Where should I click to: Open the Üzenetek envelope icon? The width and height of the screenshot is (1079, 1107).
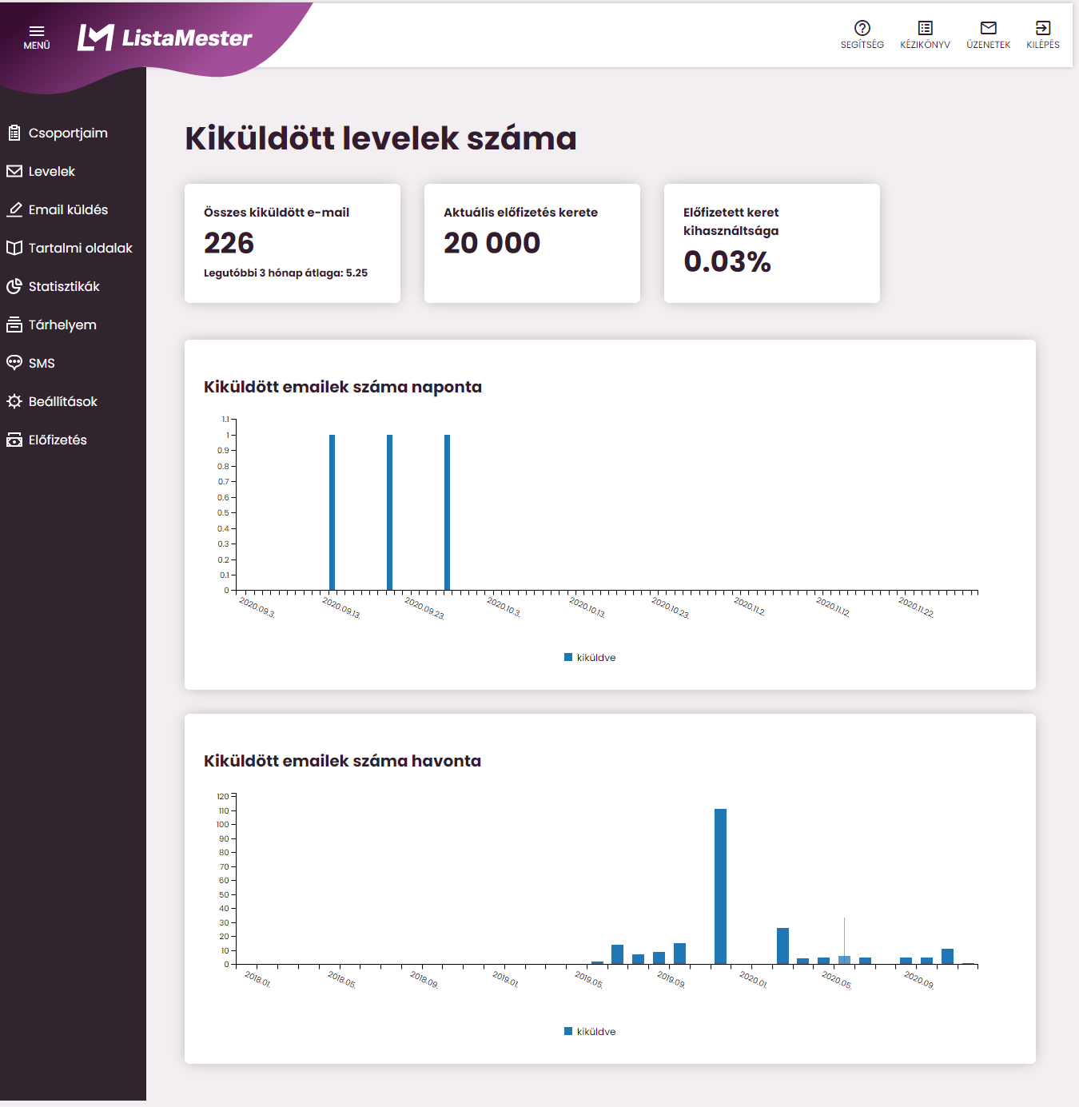point(989,28)
